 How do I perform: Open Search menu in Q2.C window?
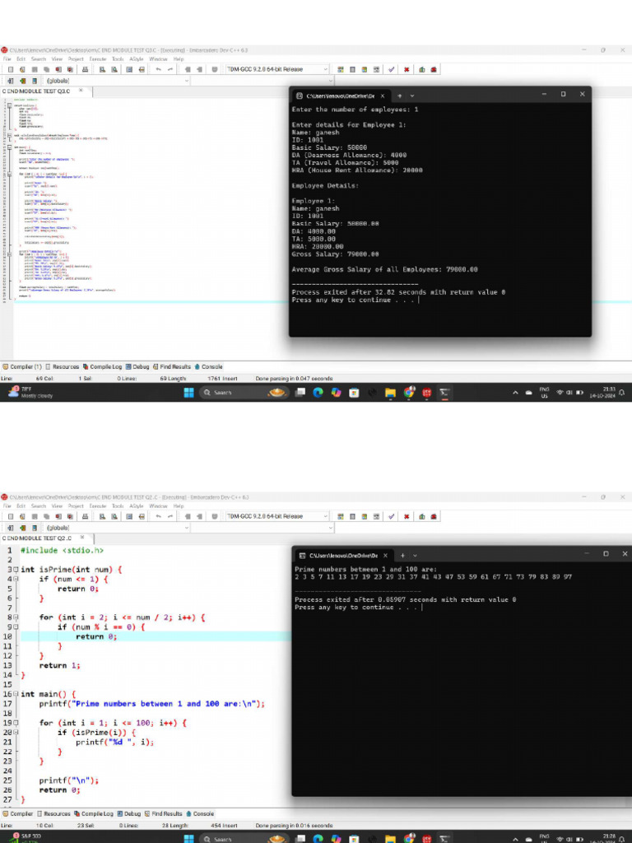coord(39,506)
